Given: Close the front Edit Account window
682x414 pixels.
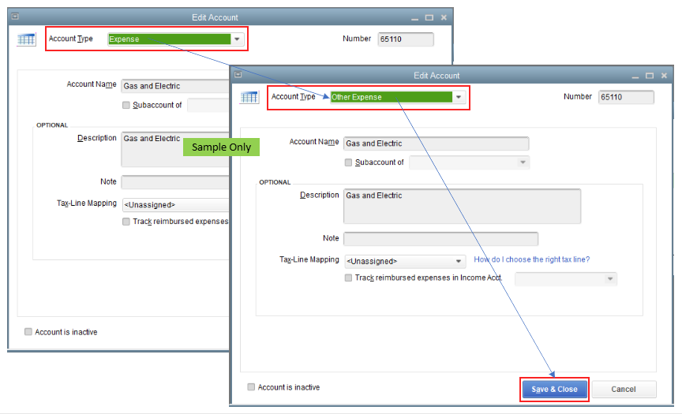Looking at the screenshot, I should [x=664, y=76].
